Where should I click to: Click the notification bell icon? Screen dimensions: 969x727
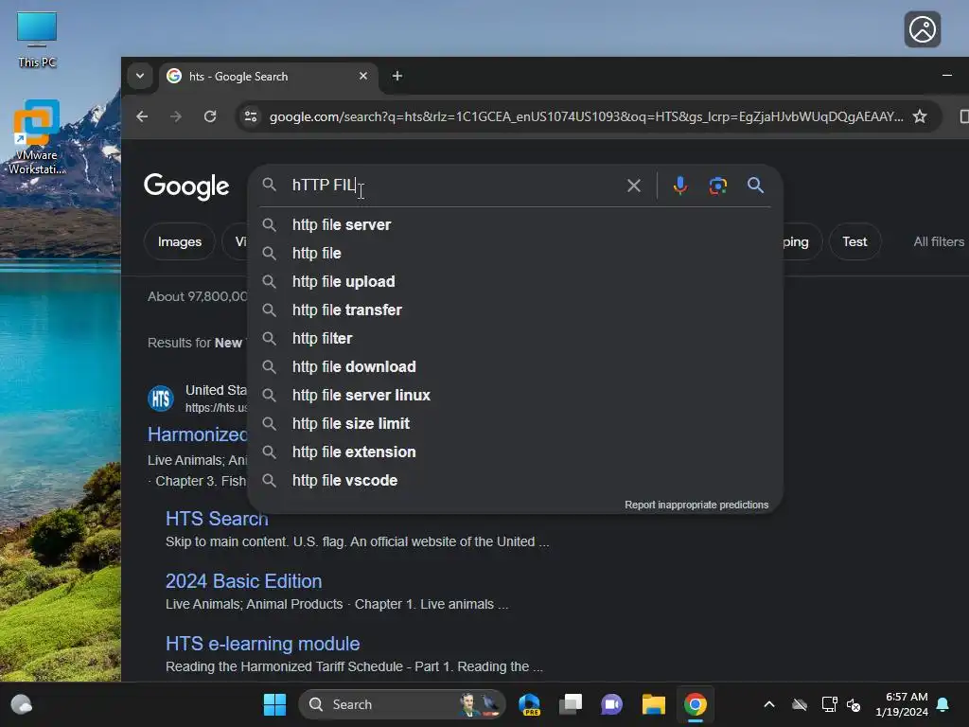pyautogui.click(x=943, y=704)
